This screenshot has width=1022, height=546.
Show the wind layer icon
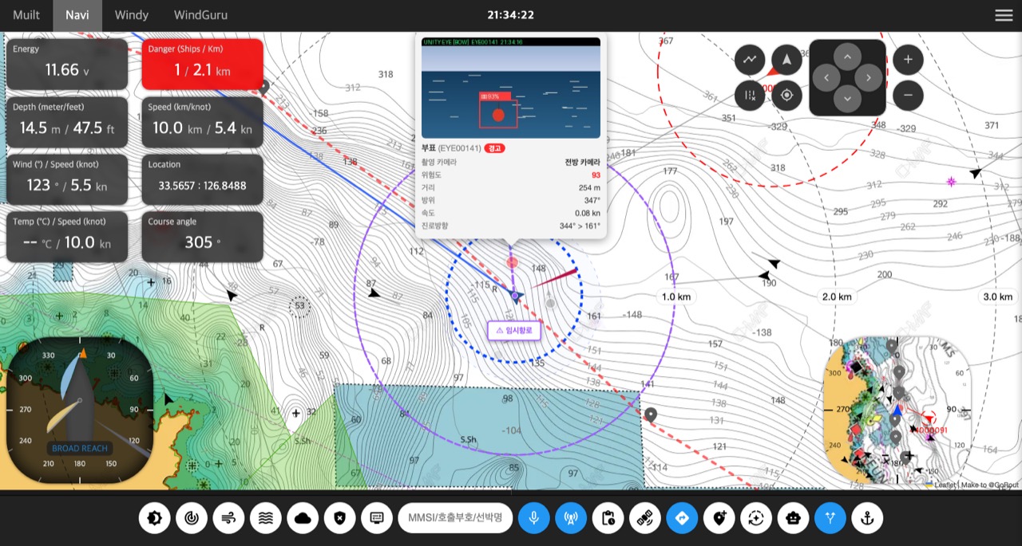(x=228, y=518)
